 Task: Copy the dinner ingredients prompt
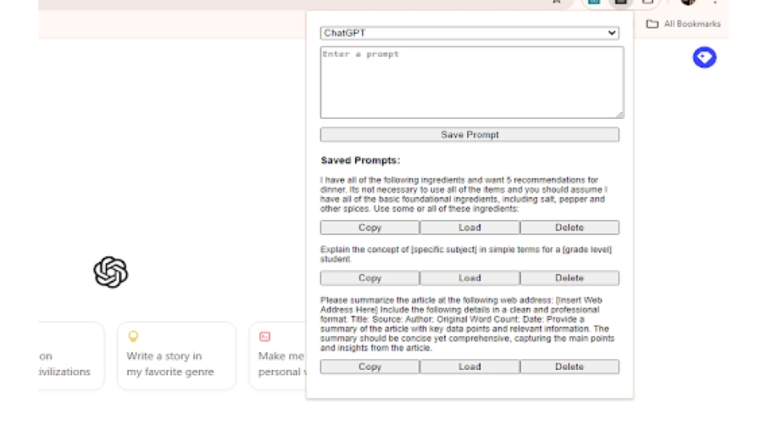point(370,227)
